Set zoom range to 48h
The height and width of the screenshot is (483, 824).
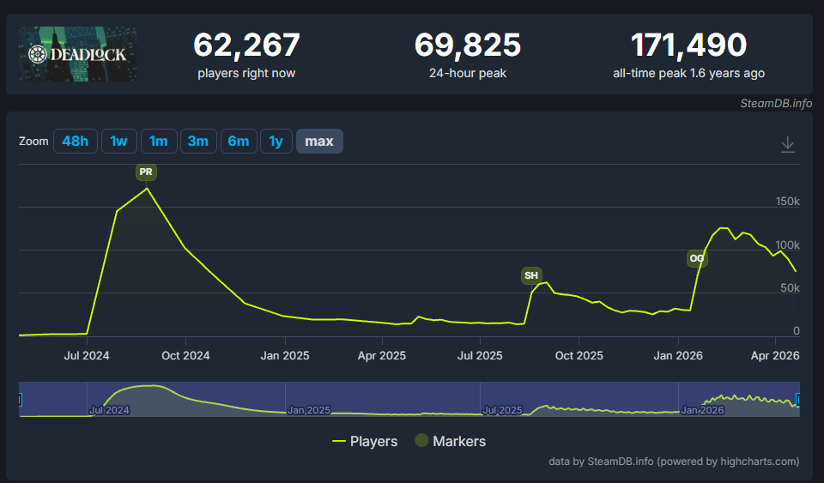coord(76,142)
